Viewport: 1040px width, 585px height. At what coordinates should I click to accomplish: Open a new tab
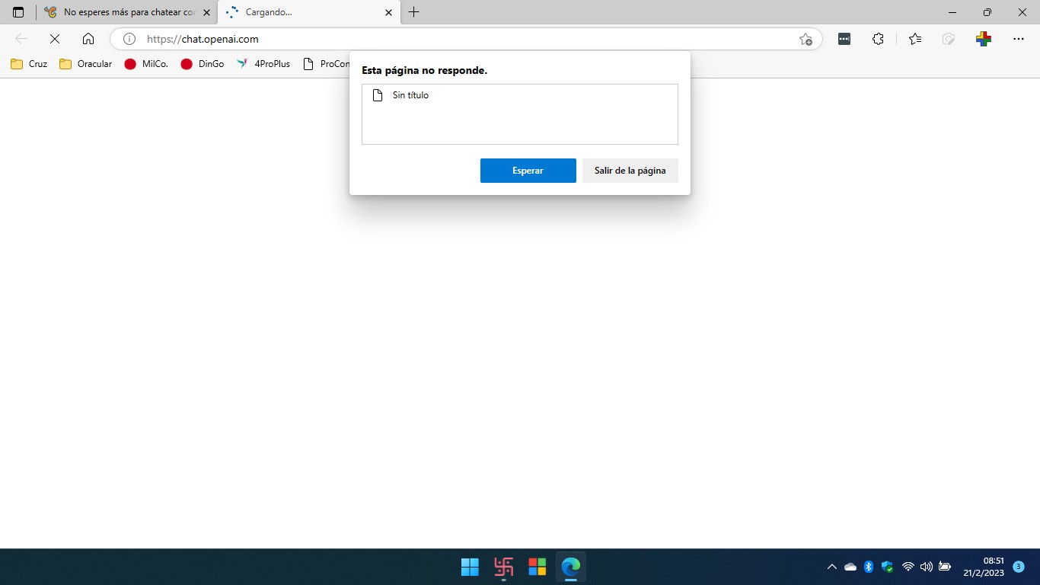point(413,12)
